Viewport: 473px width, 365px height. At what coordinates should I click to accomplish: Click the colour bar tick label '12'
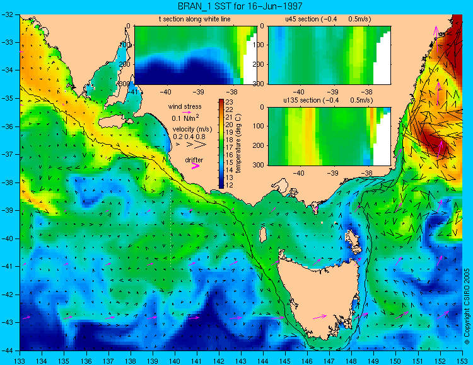(230, 185)
